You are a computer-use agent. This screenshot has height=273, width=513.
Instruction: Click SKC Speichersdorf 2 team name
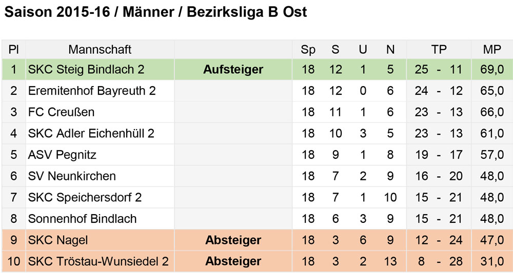[85, 197]
